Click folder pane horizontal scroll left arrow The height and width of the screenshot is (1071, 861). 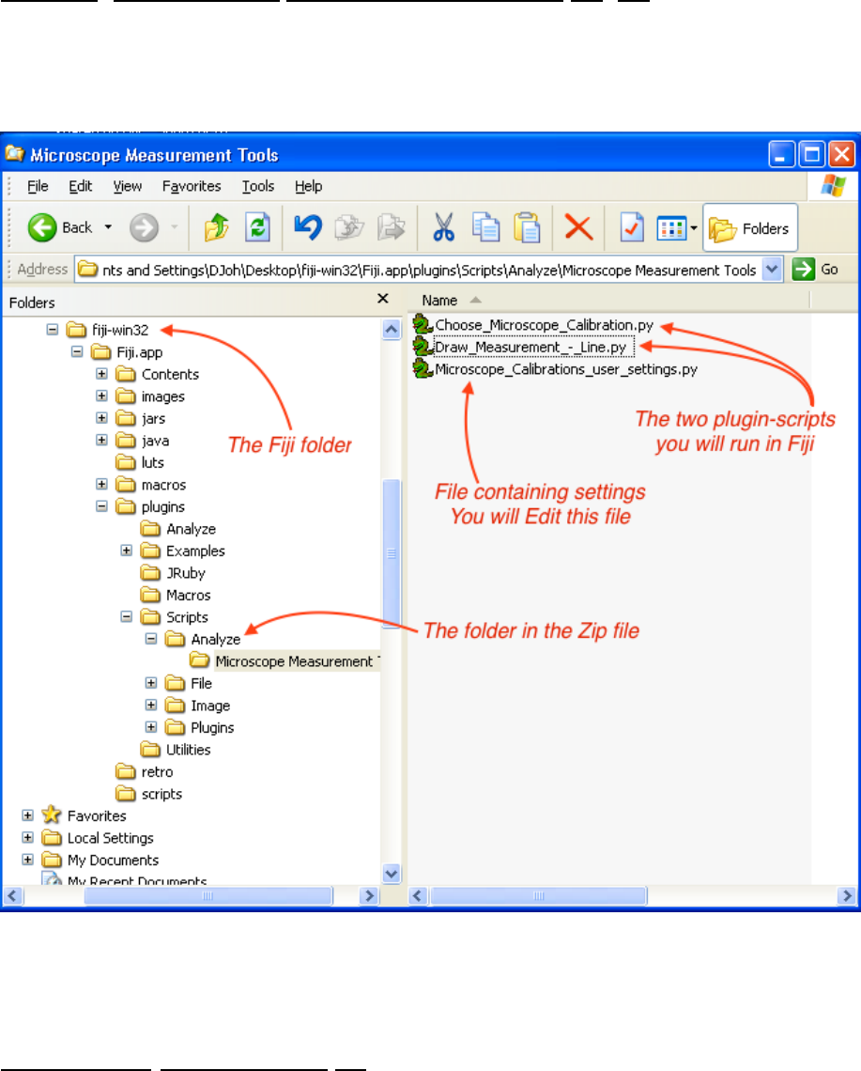(13, 895)
